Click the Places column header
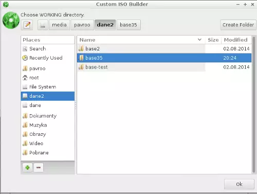The width and height of the screenshot is (257, 194). click(48, 40)
